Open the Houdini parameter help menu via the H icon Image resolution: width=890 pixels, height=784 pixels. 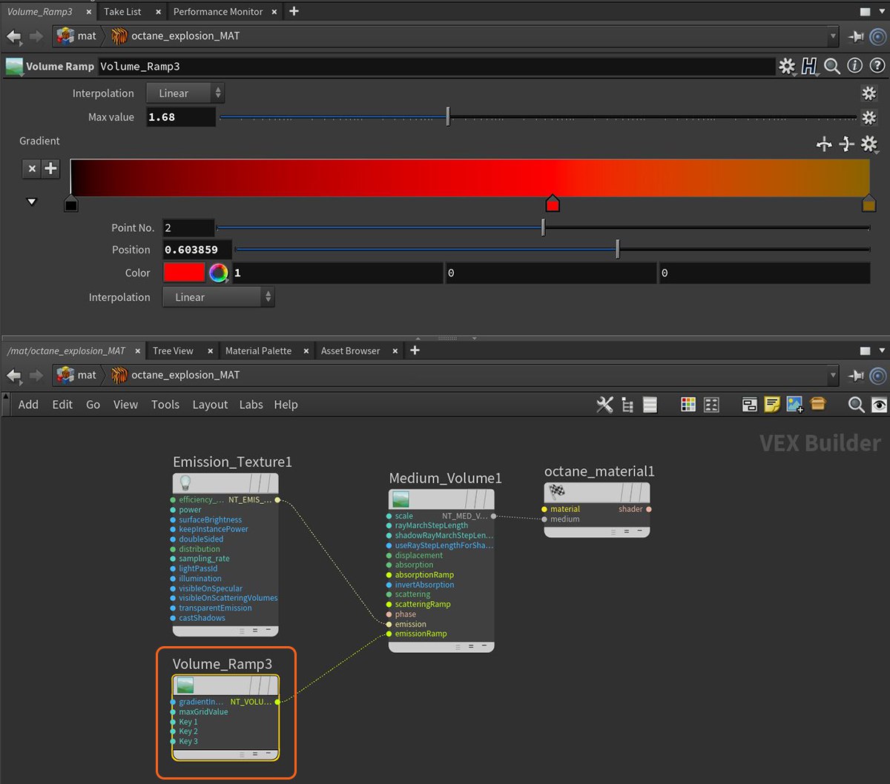point(809,66)
